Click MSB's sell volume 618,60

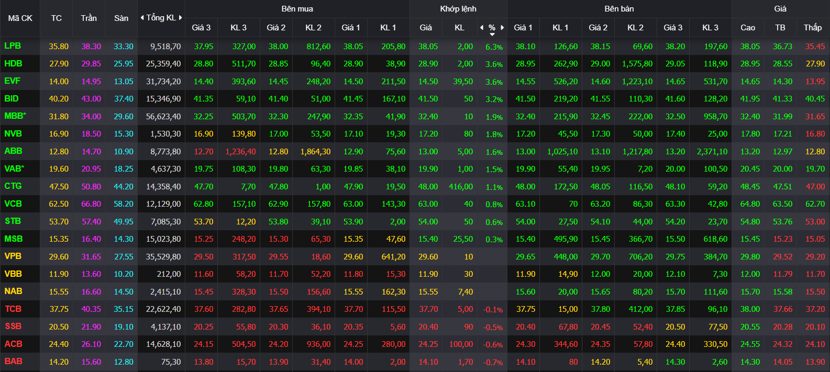click(715, 239)
